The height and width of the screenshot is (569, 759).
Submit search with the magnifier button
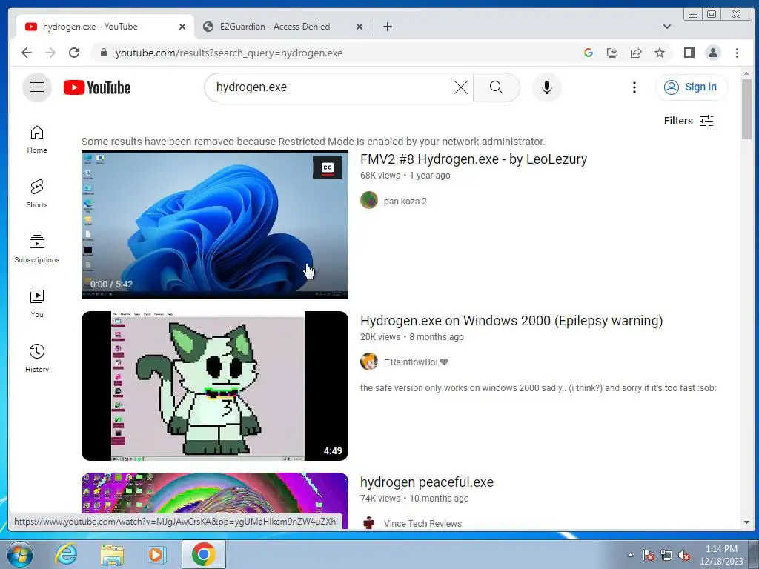click(x=496, y=87)
